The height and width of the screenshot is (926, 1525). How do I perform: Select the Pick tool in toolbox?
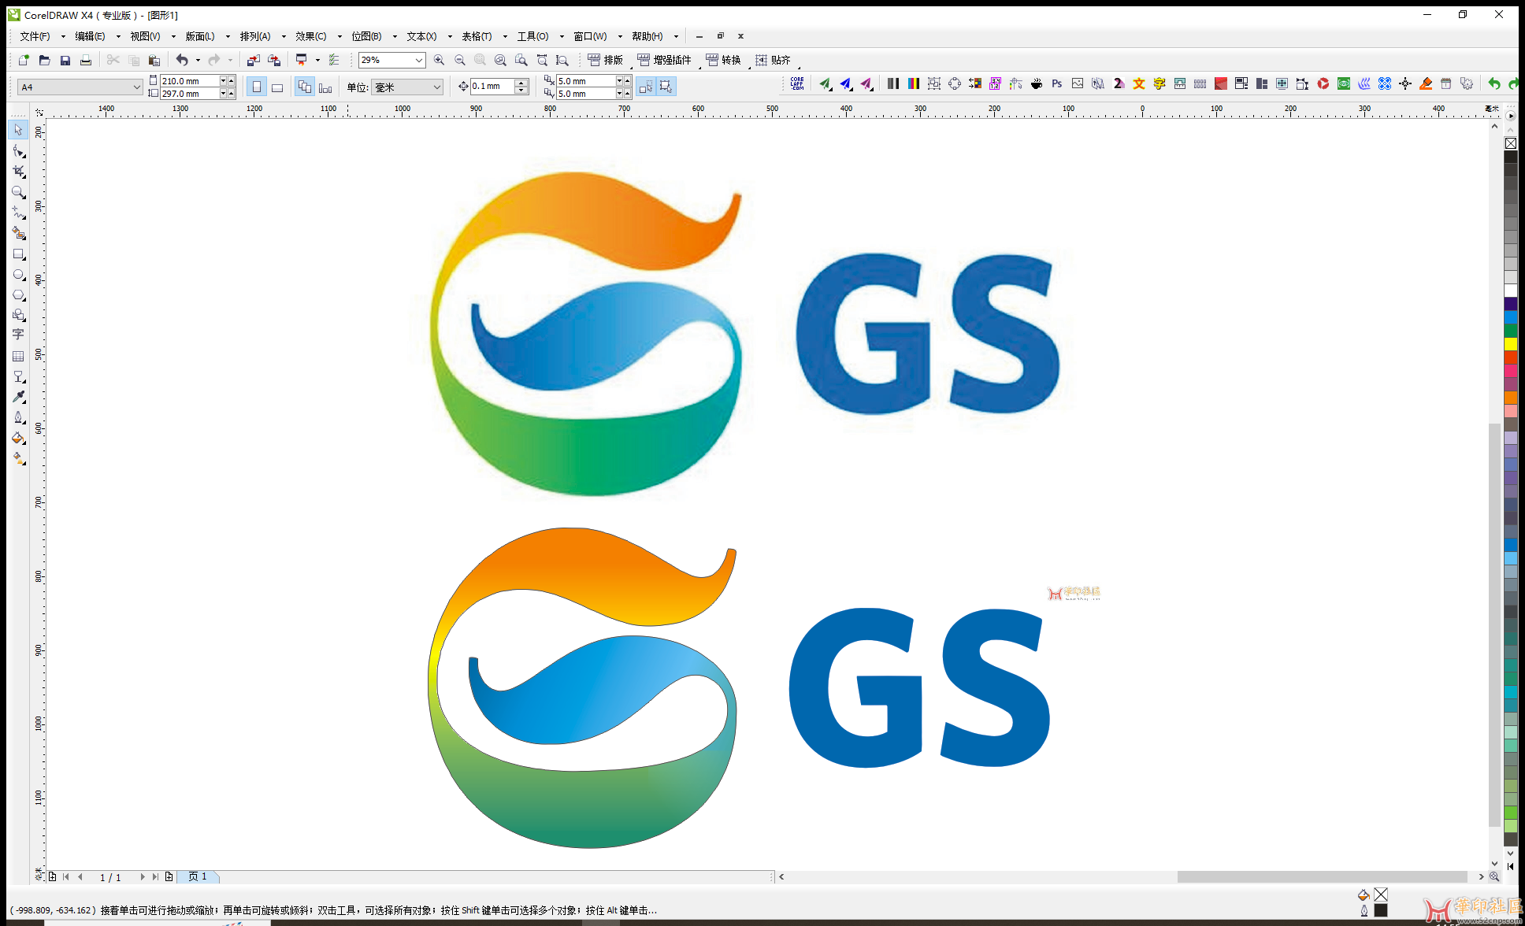(x=18, y=130)
